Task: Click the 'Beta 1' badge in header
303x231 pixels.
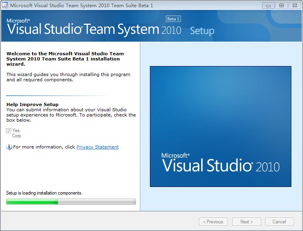Action: click(173, 19)
